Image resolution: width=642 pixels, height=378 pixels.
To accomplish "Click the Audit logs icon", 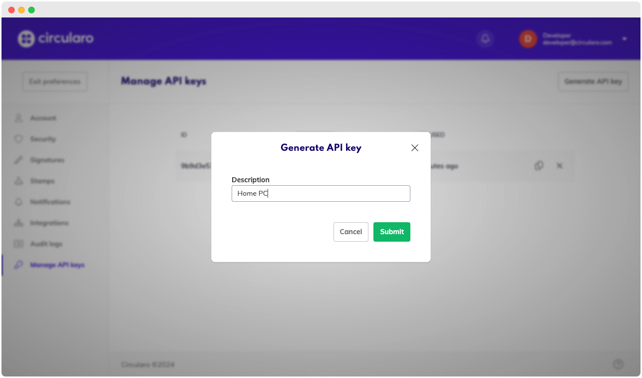I will pyautogui.click(x=19, y=244).
